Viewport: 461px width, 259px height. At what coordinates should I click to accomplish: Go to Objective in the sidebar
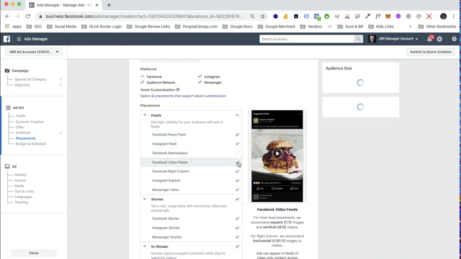click(22, 85)
